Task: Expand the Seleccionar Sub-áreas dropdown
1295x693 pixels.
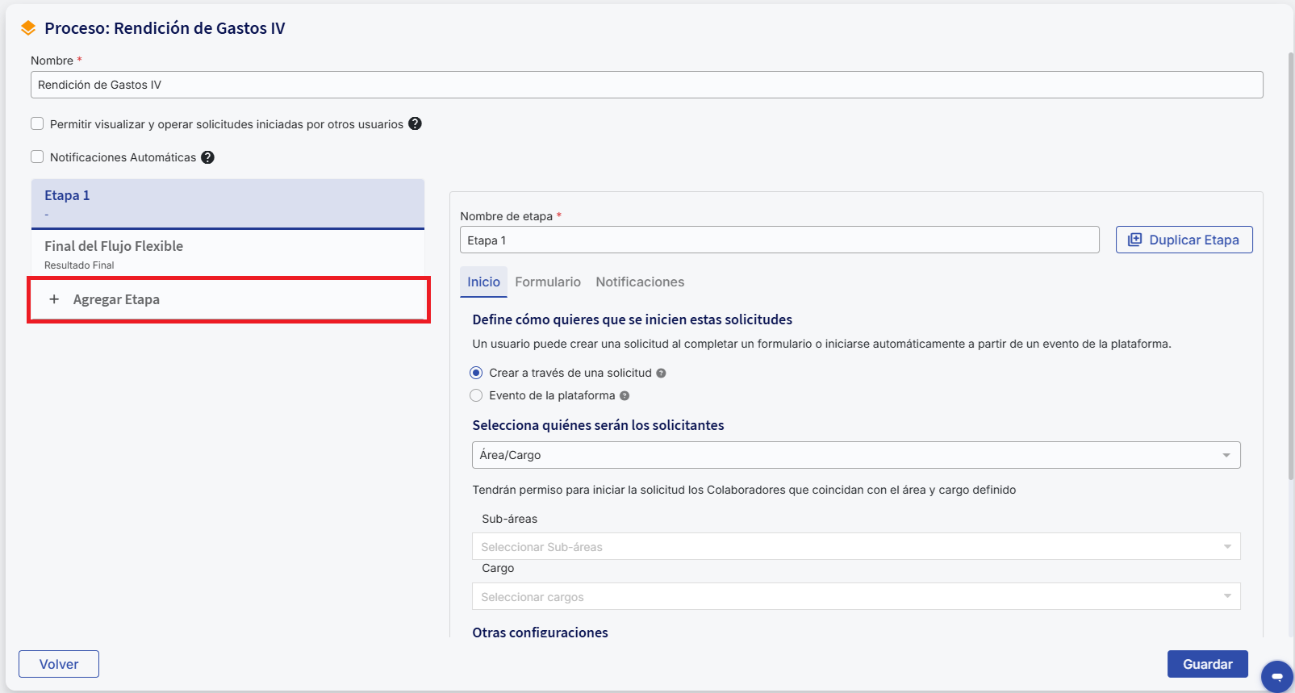Action: (x=855, y=547)
